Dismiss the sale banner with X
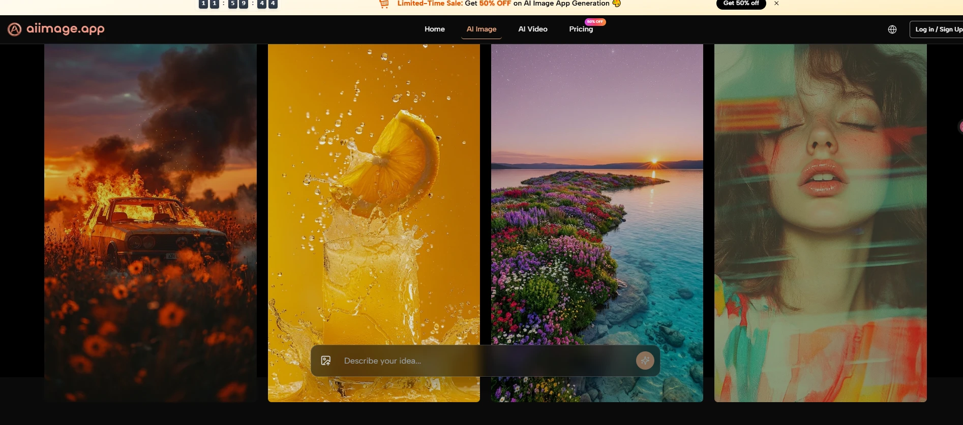 [x=776, y=4]
